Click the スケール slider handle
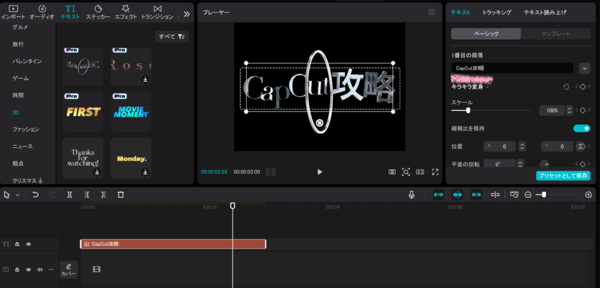The image size is (600, 288). click(468, 110)
